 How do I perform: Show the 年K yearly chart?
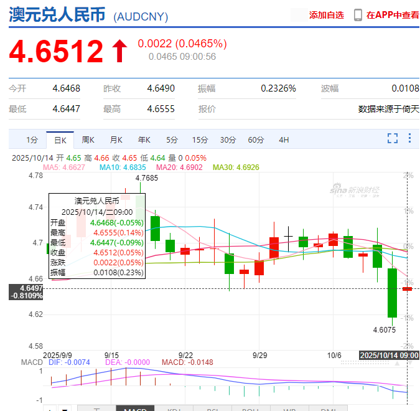point(144,139)
